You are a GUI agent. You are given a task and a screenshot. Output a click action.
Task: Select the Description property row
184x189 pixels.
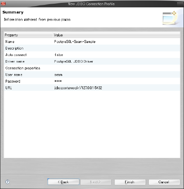[92, 48]
